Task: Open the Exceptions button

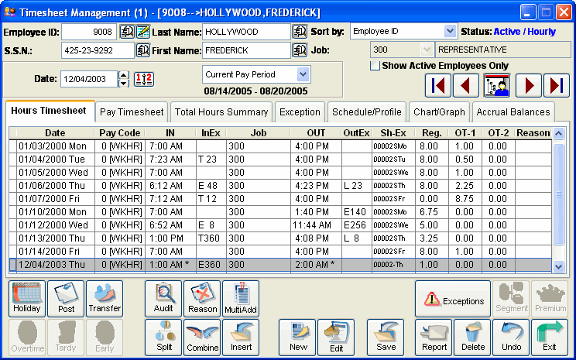Action: pyautogui.click(x=453, y=299)
